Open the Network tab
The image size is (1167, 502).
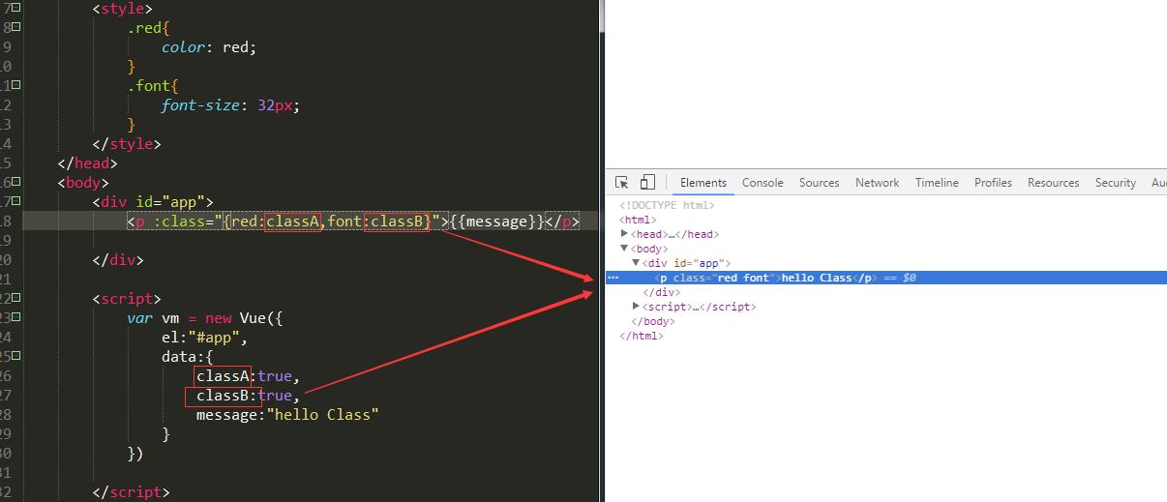(x=877, y=183)
